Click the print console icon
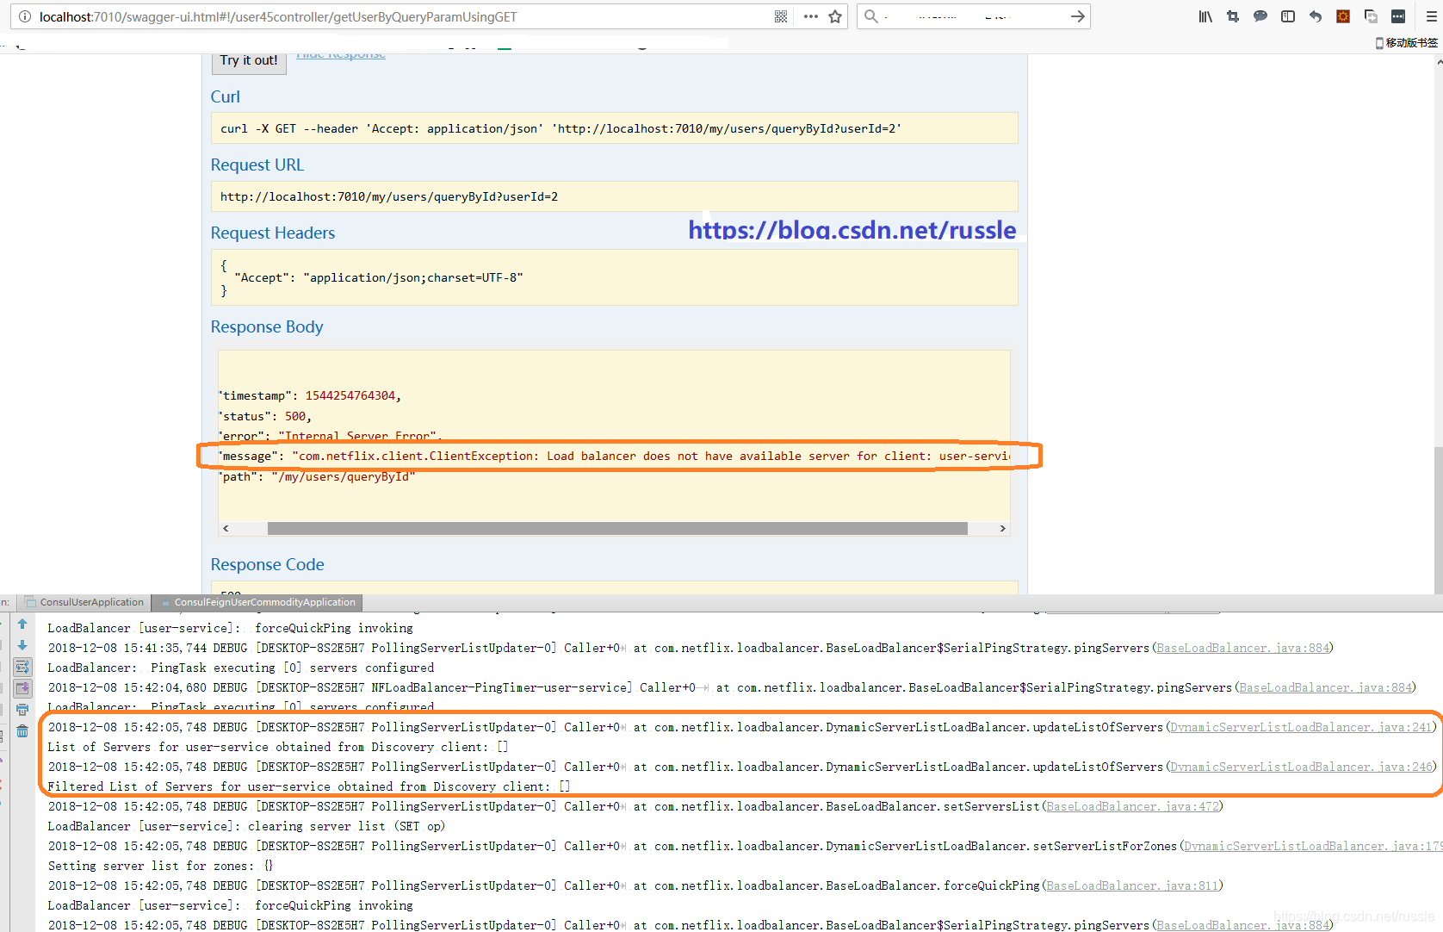Screen dimensions: 1443x932 [x=22, y=710]
